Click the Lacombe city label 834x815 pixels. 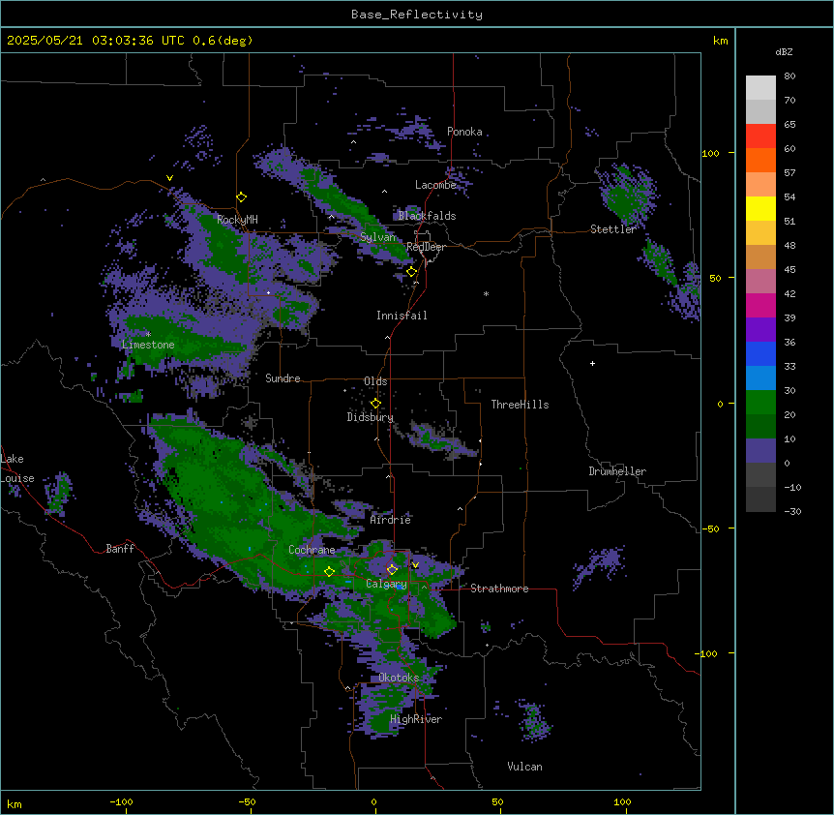coord(435,185)
